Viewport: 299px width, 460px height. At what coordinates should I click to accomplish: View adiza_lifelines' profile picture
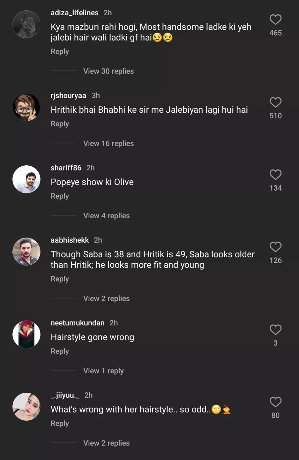[x=26, y=24]
